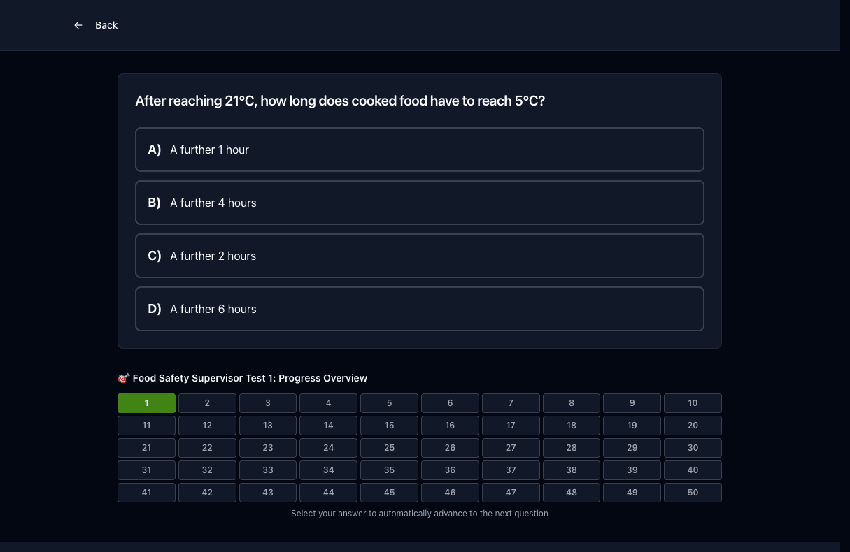
Task: Select answer A) A further 1 hour
Action: point(420,150)
